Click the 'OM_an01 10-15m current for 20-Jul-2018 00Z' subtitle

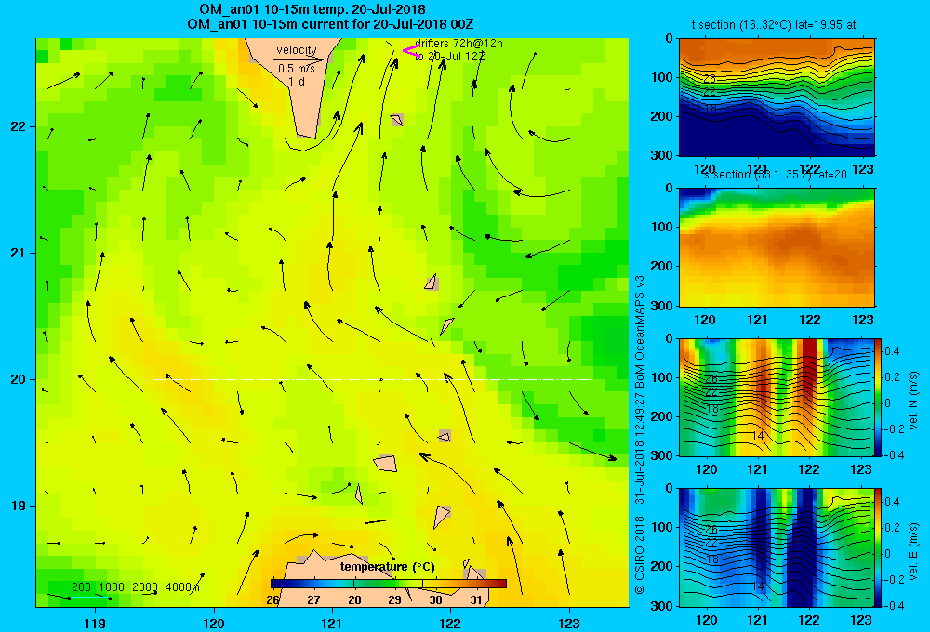pyautogui.click(x=330, y=24)
